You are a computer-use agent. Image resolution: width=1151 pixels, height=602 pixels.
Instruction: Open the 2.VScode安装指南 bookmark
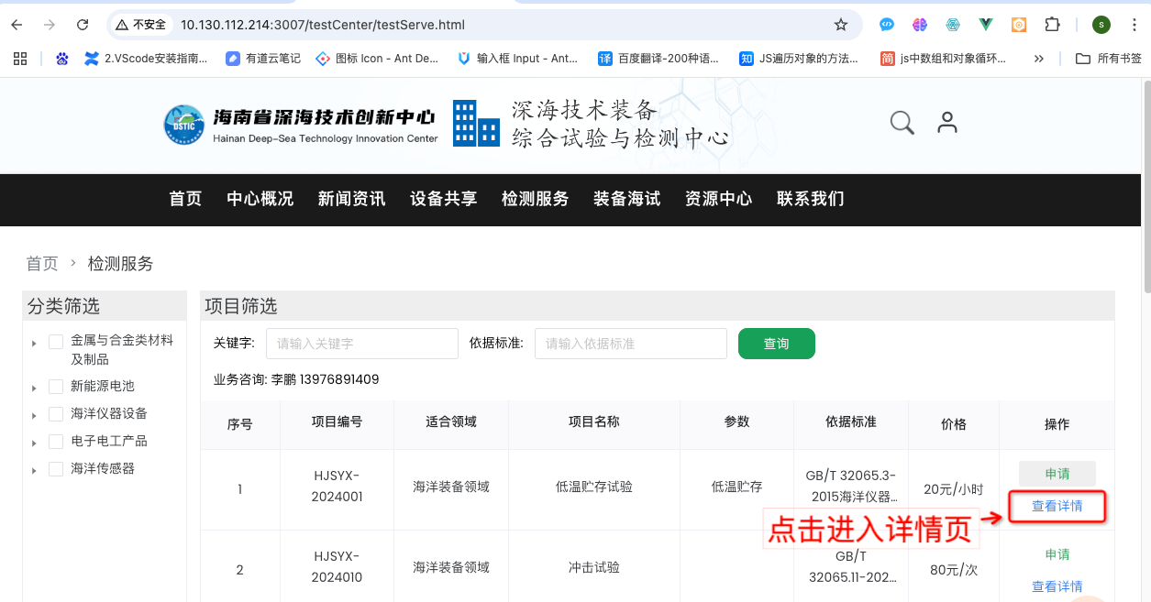point(146,59)
